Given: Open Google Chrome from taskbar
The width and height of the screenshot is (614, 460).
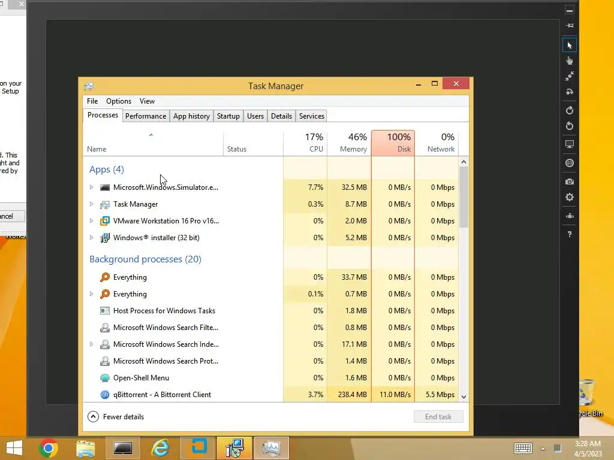Looking at the screenshot, I should [48, 448].
